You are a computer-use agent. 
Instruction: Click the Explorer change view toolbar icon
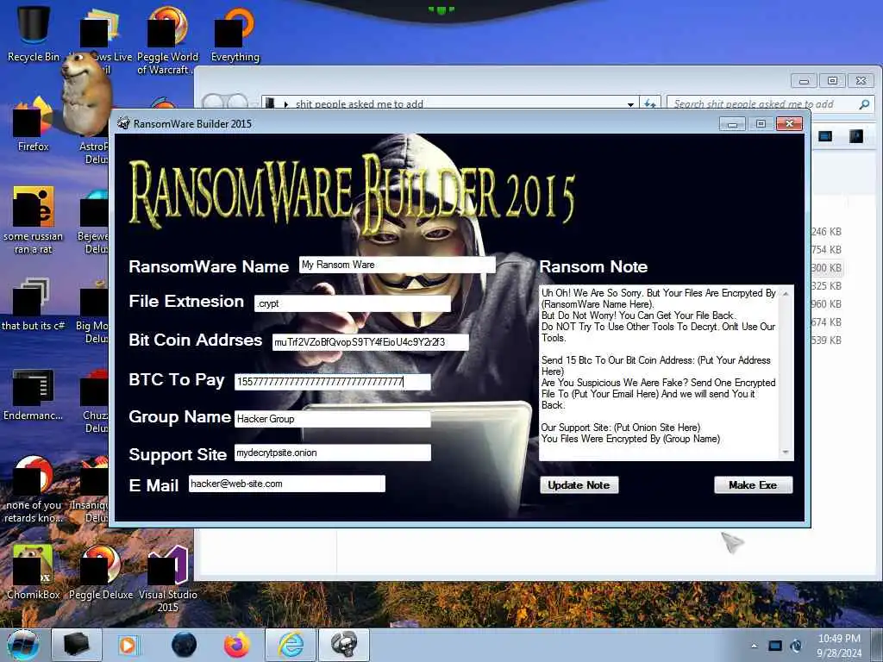pyautogui.click(x=825, y=136)
